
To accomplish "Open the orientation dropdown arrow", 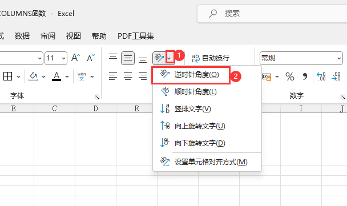I will tap(170, 58).
